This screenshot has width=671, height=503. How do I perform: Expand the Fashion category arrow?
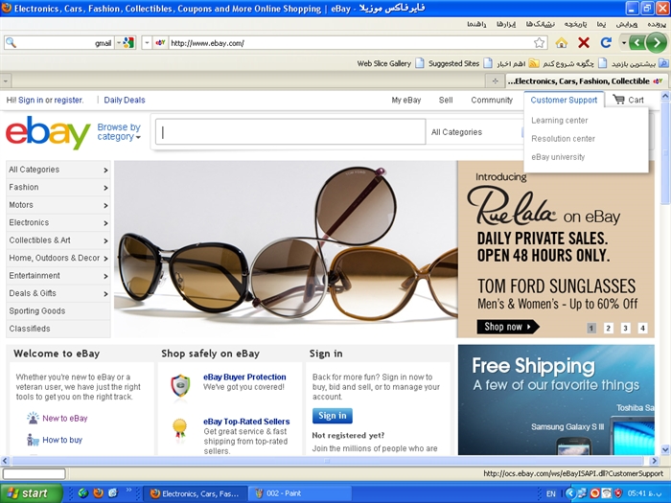click(x=105, y=188)
